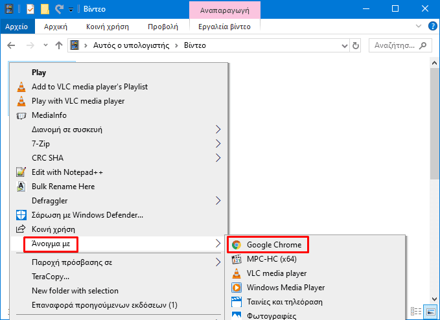Click the MediaInfo context menu entry
Viewport: 440px width, 320px height.
click(x=49, y=115)
